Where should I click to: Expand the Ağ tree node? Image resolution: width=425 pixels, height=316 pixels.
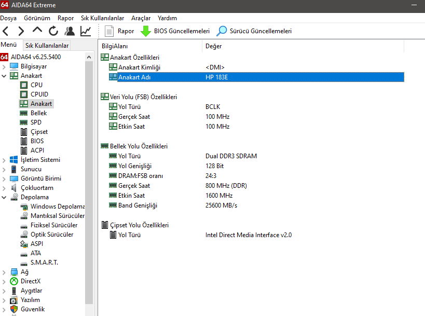coord(4,272)
